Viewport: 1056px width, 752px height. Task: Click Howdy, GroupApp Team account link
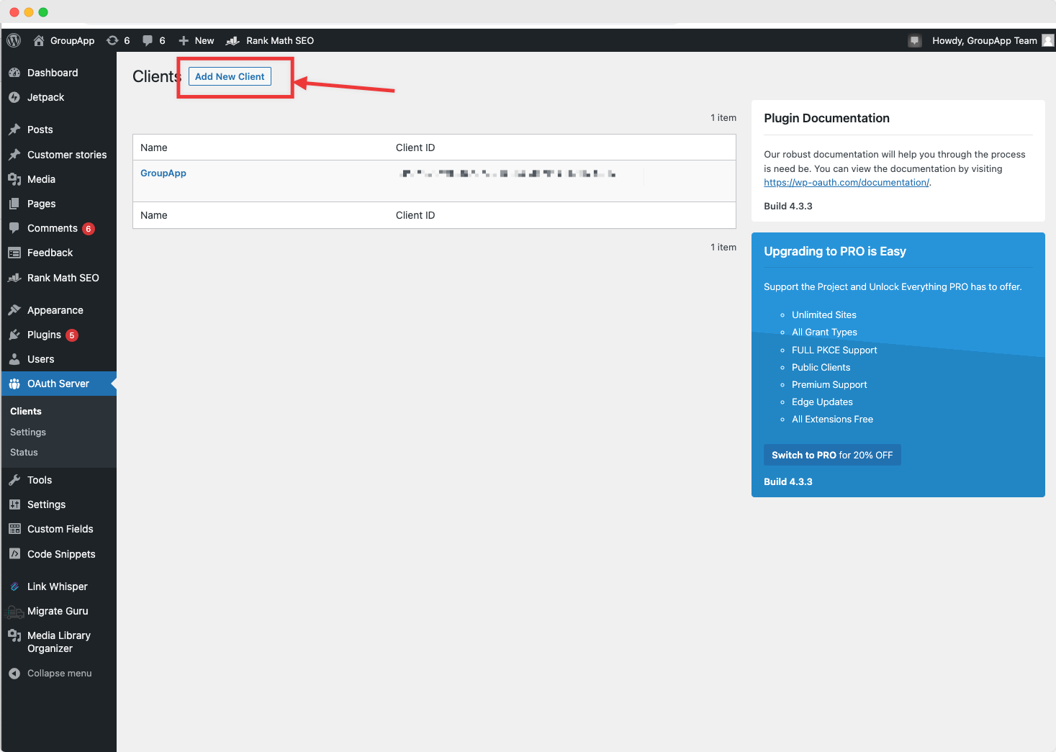(985, 40)
